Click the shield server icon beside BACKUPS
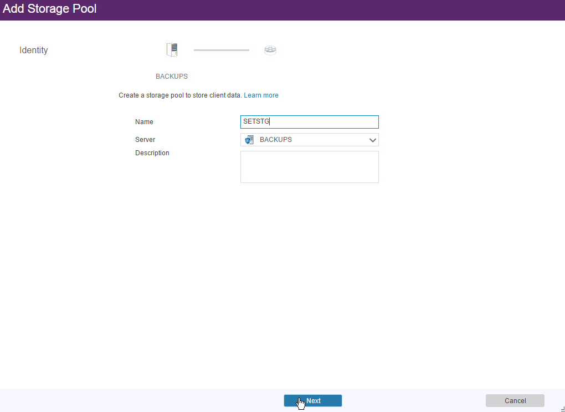 249,140
